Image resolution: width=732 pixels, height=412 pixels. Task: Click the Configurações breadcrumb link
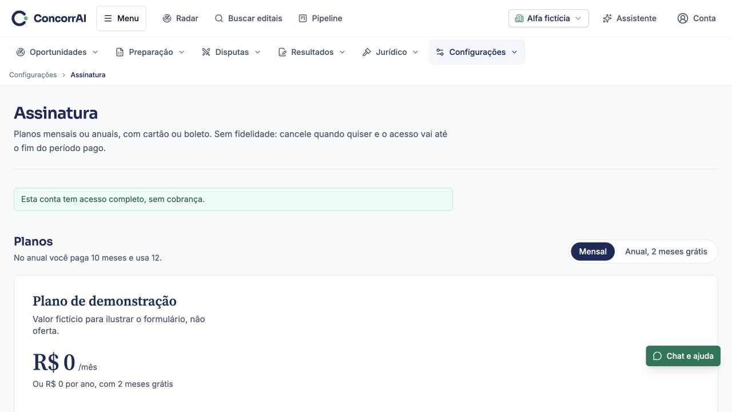click(33, 75)
